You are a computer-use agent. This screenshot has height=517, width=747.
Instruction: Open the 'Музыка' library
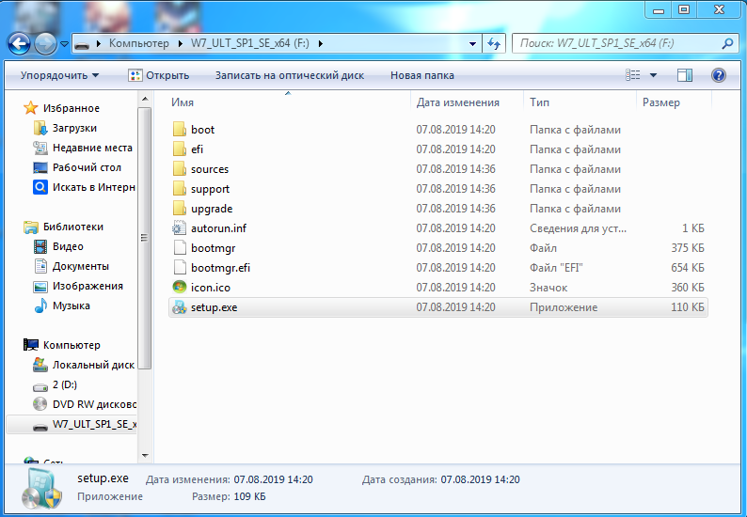[x=71, y=305]
